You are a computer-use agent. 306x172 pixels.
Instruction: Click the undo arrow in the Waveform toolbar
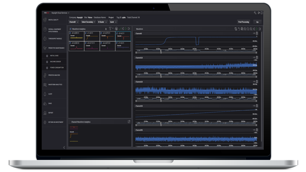239,29
